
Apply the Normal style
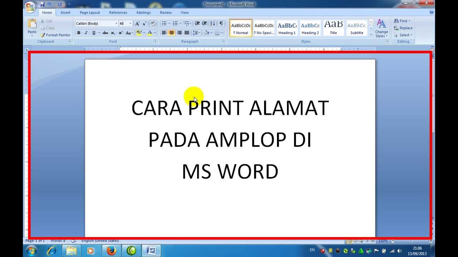coord(241,28)
